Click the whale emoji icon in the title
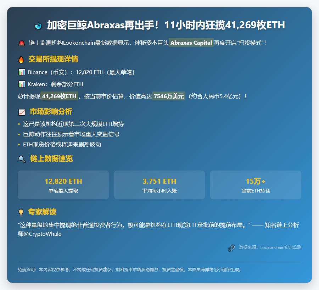The image size is (319, 290). [38, 26]
